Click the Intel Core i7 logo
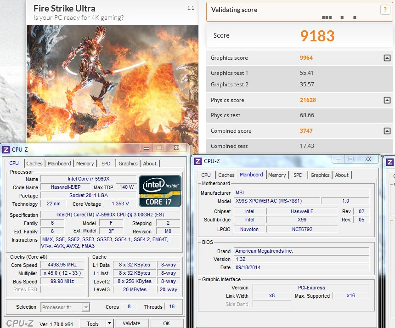This screenshot has height=328, width=395. [x=160, y=191]
